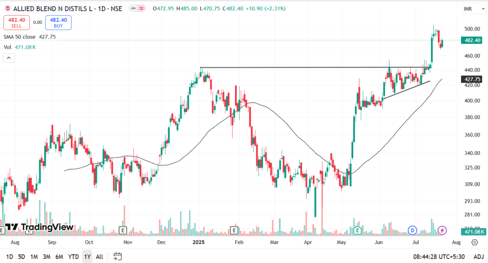
Task: Select the 3M range tab
Action: coord(46,257)
